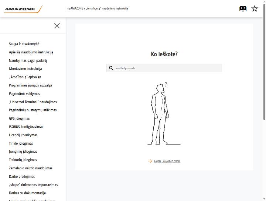Open Naudojimas pagal paskirtį section
Viewport: 266px width, 201px height.
pos(28,60)
